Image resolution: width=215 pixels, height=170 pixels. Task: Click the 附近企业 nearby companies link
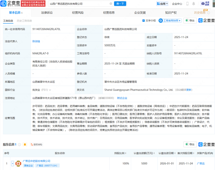coord(122,98)
